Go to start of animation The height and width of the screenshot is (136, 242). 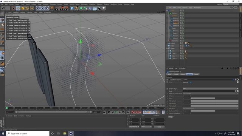click(x=104, y=112)
